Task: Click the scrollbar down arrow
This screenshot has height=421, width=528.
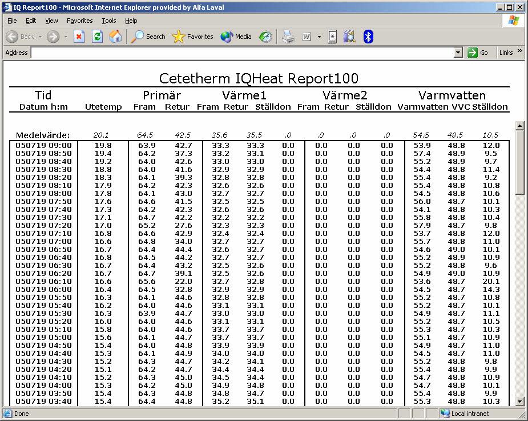Action: click(519, 402)
